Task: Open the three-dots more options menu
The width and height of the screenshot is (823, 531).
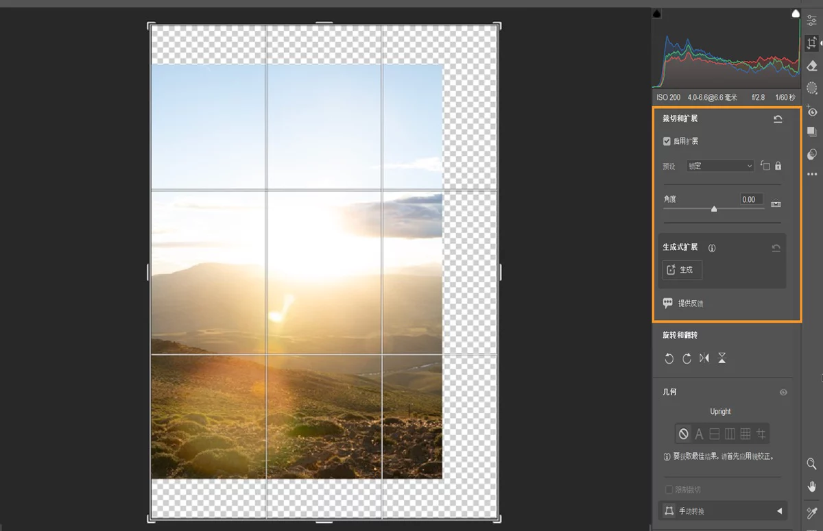Action: coord(812,175)
